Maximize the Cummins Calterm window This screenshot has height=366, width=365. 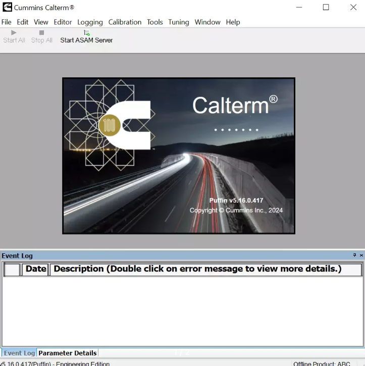coord(326,7)
